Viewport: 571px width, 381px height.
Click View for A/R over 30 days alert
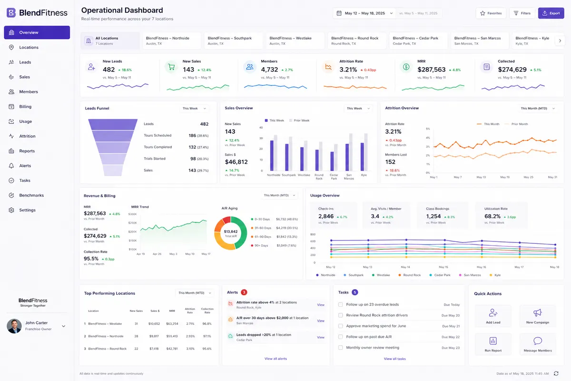point(321,321)
